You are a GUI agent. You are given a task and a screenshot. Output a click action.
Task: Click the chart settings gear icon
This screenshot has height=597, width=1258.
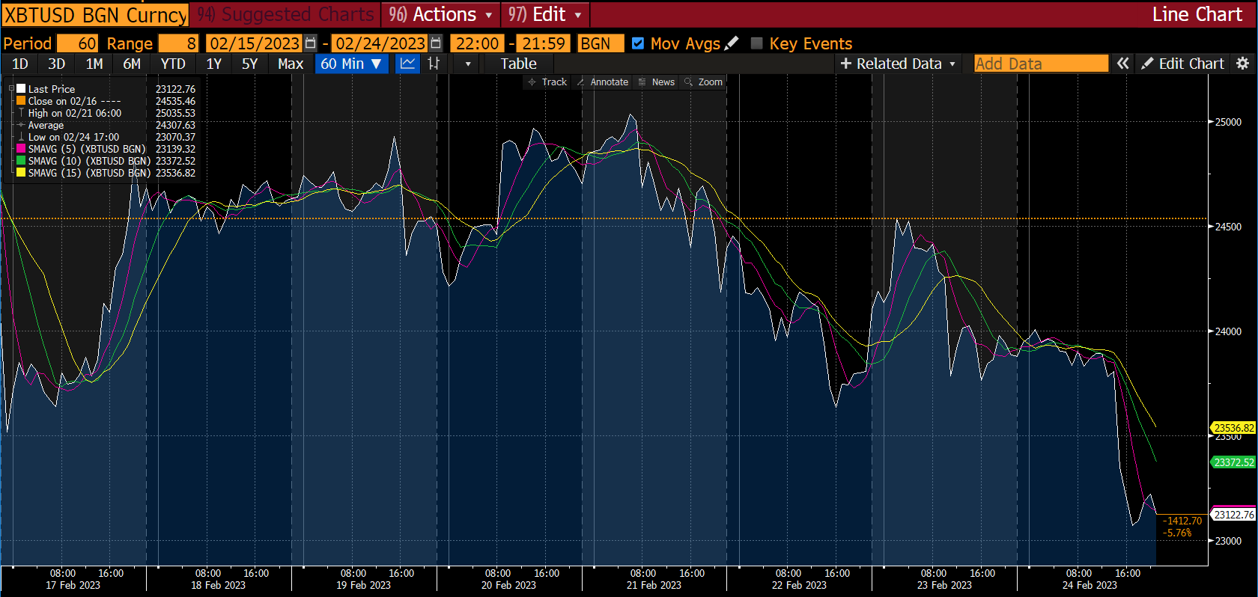[1242, 64]
